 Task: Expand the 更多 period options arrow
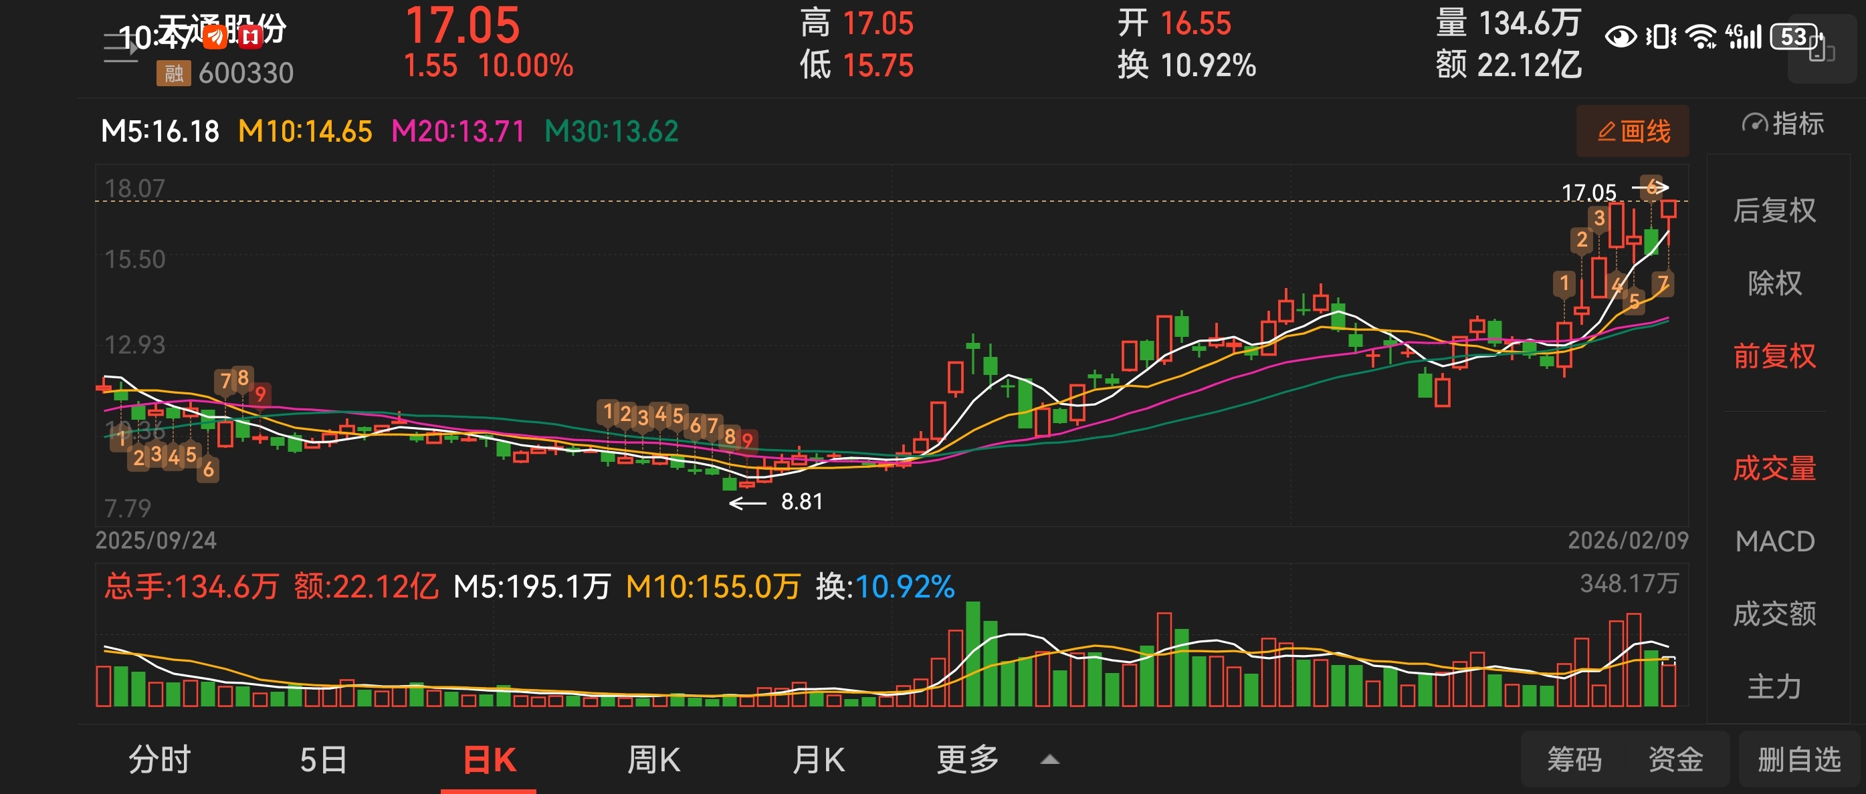tap(1049, 759)
